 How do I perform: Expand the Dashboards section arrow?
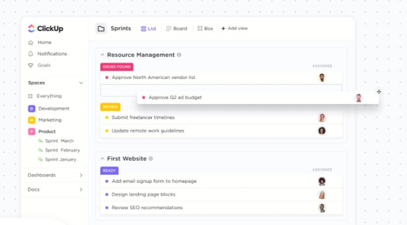tap(81, 175)
